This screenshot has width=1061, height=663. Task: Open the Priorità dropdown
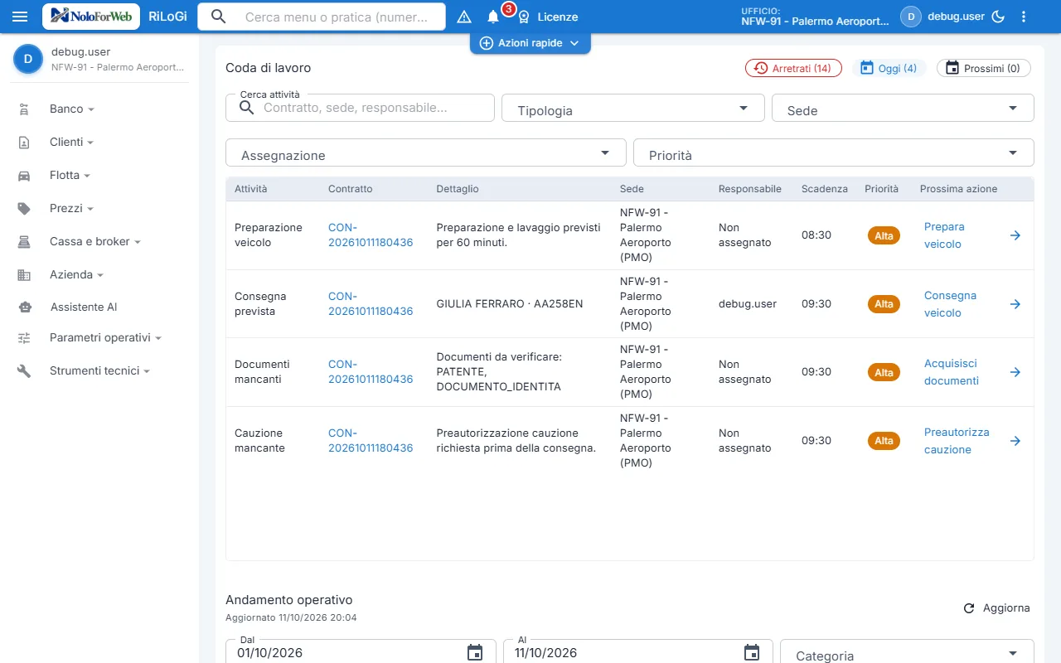pos(834,152)
